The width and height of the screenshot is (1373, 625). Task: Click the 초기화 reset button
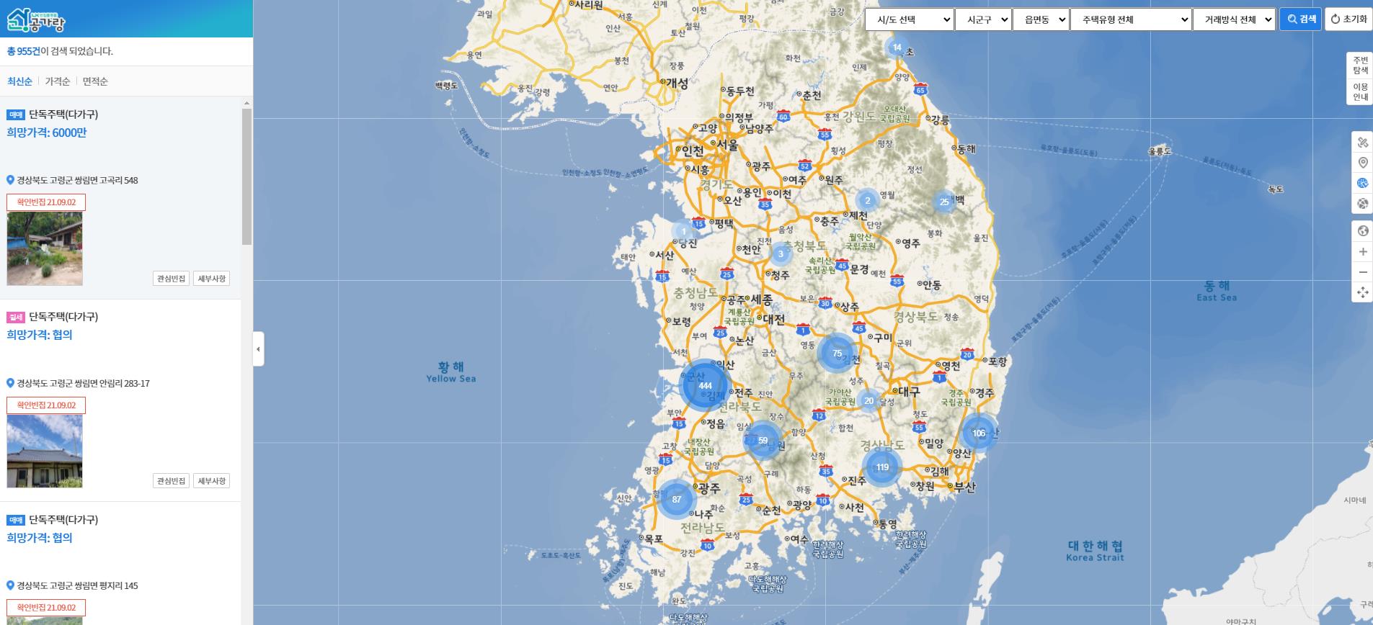[1348, 19]
